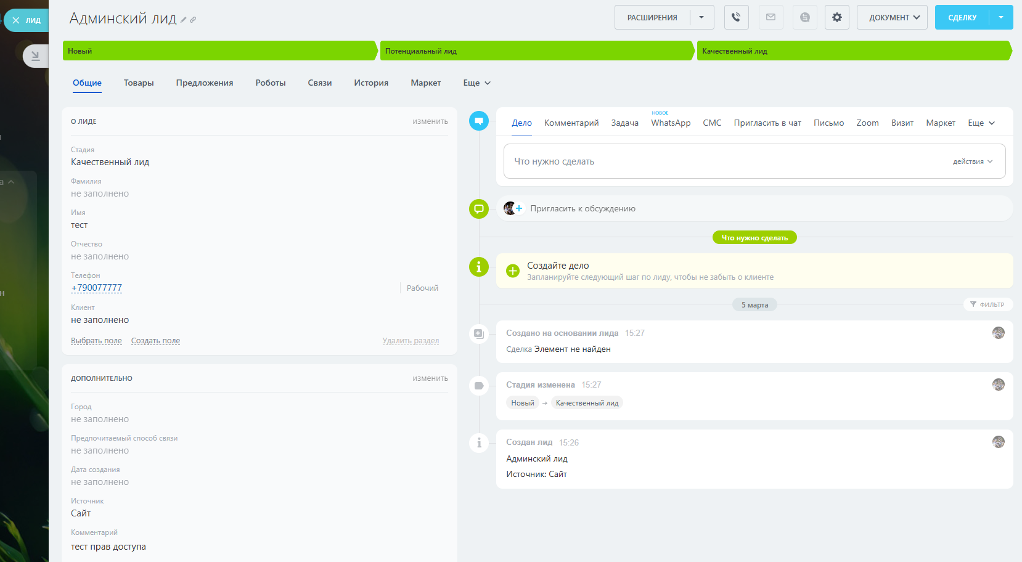Click the blue activity icon beside Дело

coord(479,121)
